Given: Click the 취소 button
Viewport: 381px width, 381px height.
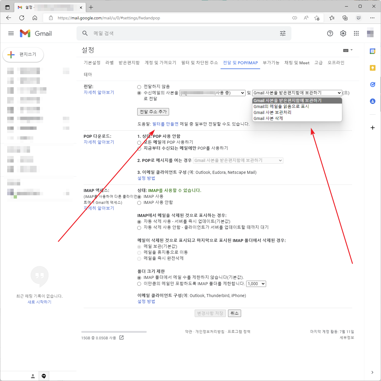Looking at the screenshot, I should (x=235, y=313).
